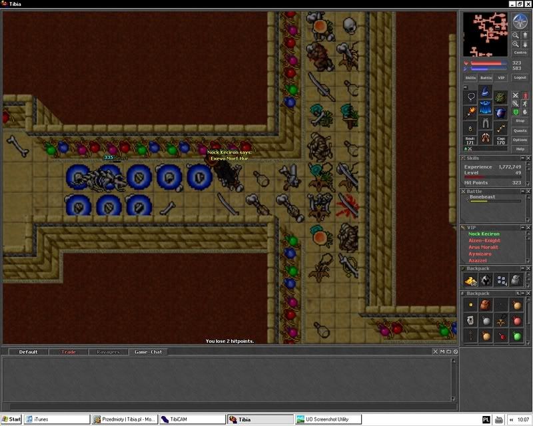Select the blue wizard hat helmet slot

[x=486, y=91]
